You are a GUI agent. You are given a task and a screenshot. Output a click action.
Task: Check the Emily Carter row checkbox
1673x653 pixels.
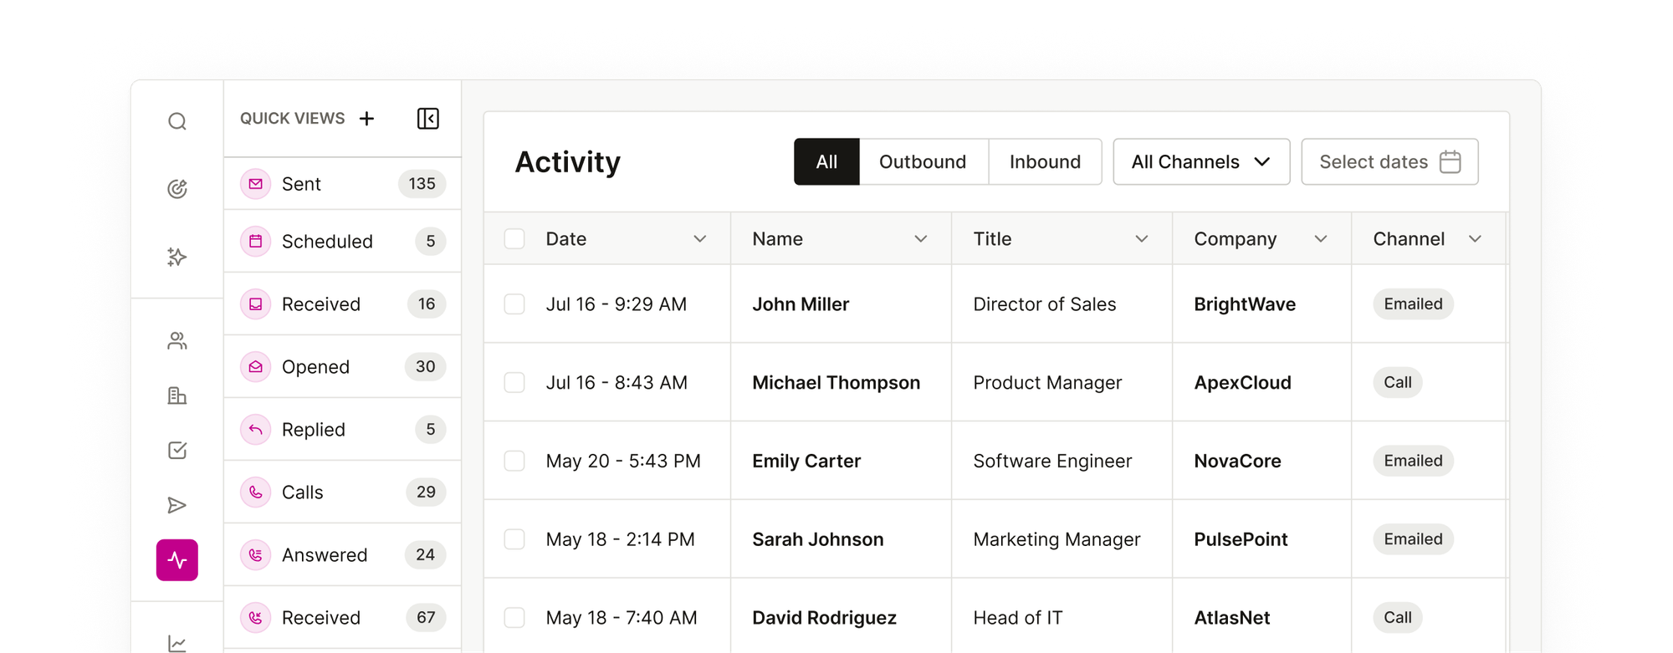pyautogui.click(x=514, y=461)
